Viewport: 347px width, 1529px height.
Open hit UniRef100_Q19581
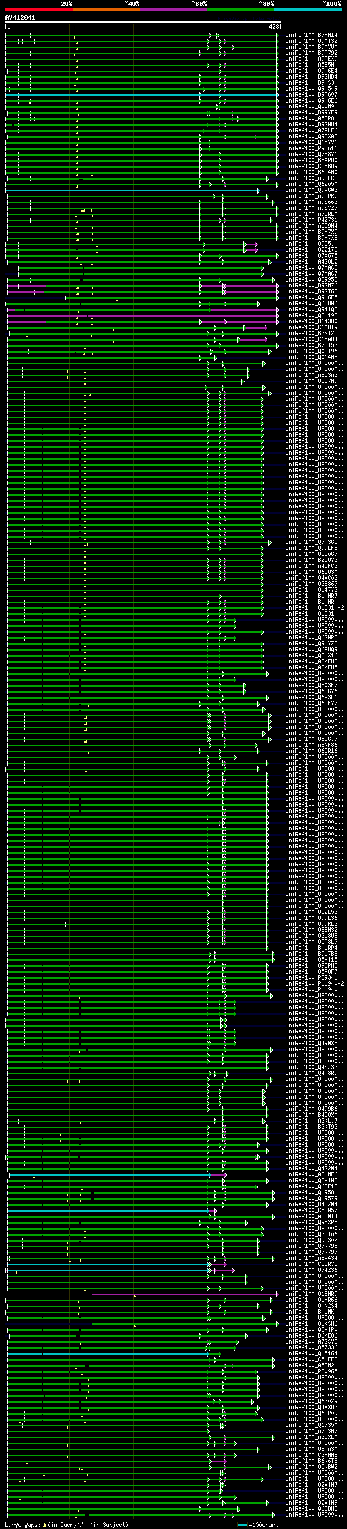[x=311, y=1192]
